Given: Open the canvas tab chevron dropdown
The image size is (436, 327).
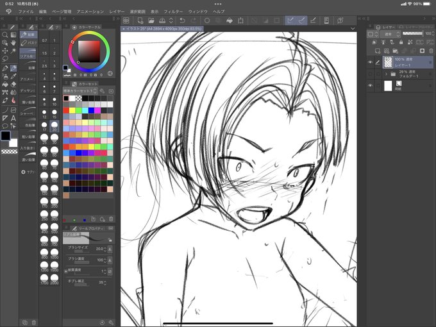Looking at the screenshot, I should 353,29.
